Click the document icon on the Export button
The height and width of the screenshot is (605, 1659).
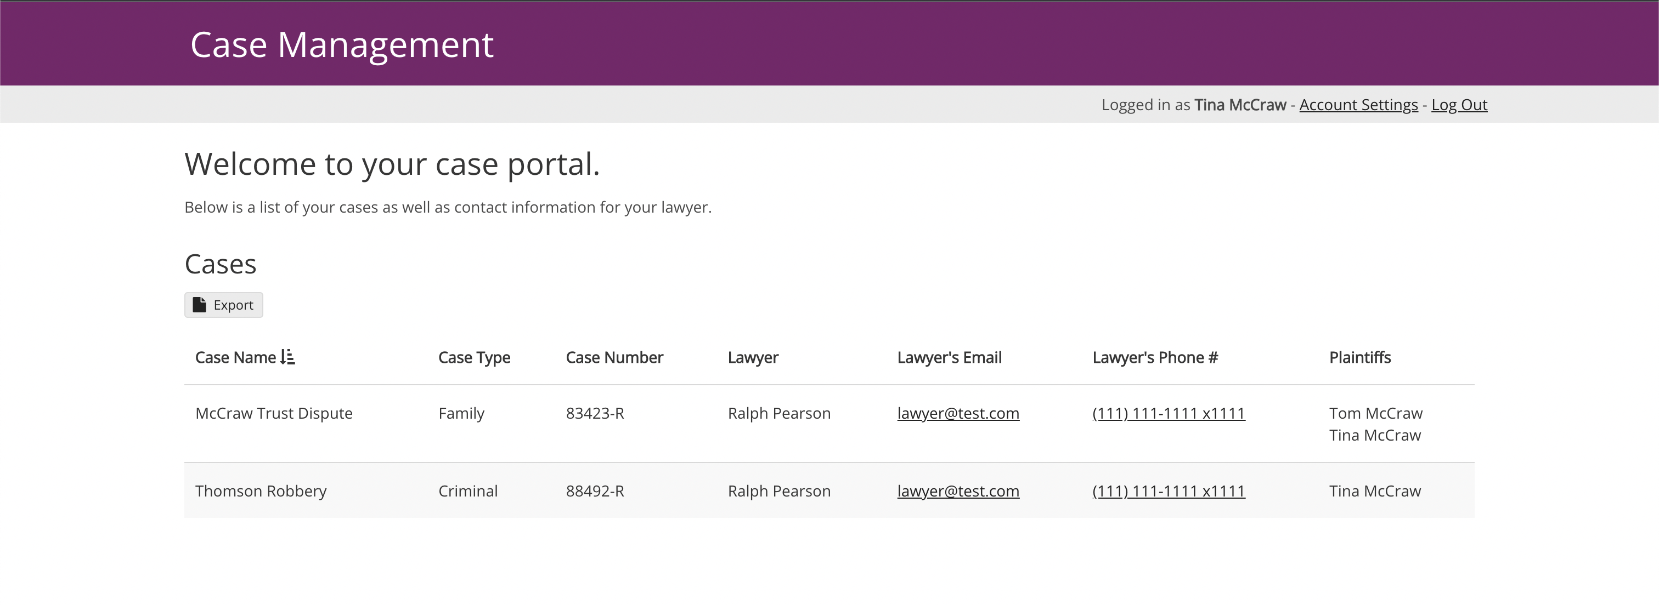pyautogui.click(x=199, y=305)
